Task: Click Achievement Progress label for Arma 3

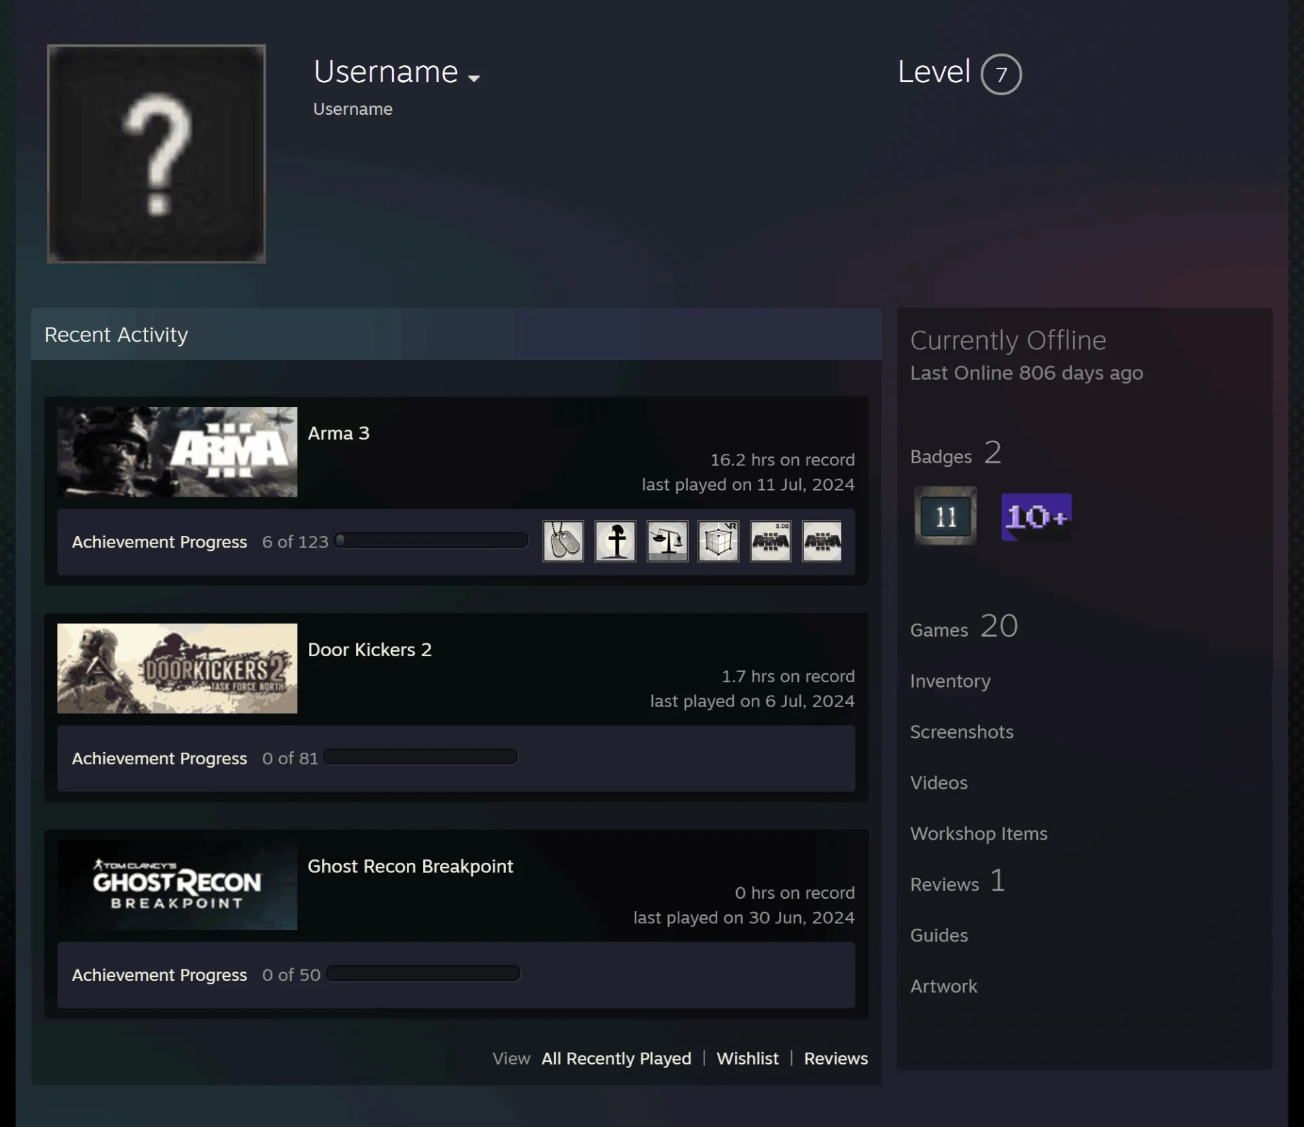Action: click(x=160, y=542)
